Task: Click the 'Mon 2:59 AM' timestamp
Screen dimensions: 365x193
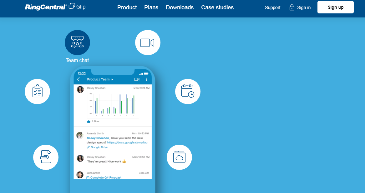Action: (x=141, y=88)
